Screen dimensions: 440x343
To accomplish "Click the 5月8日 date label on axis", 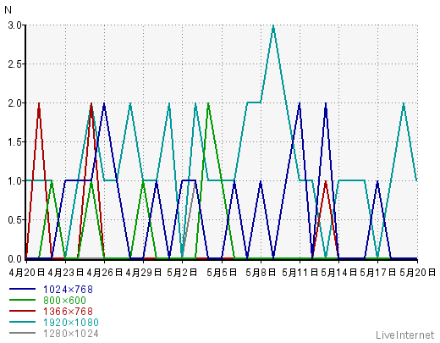I will [261, 273].
